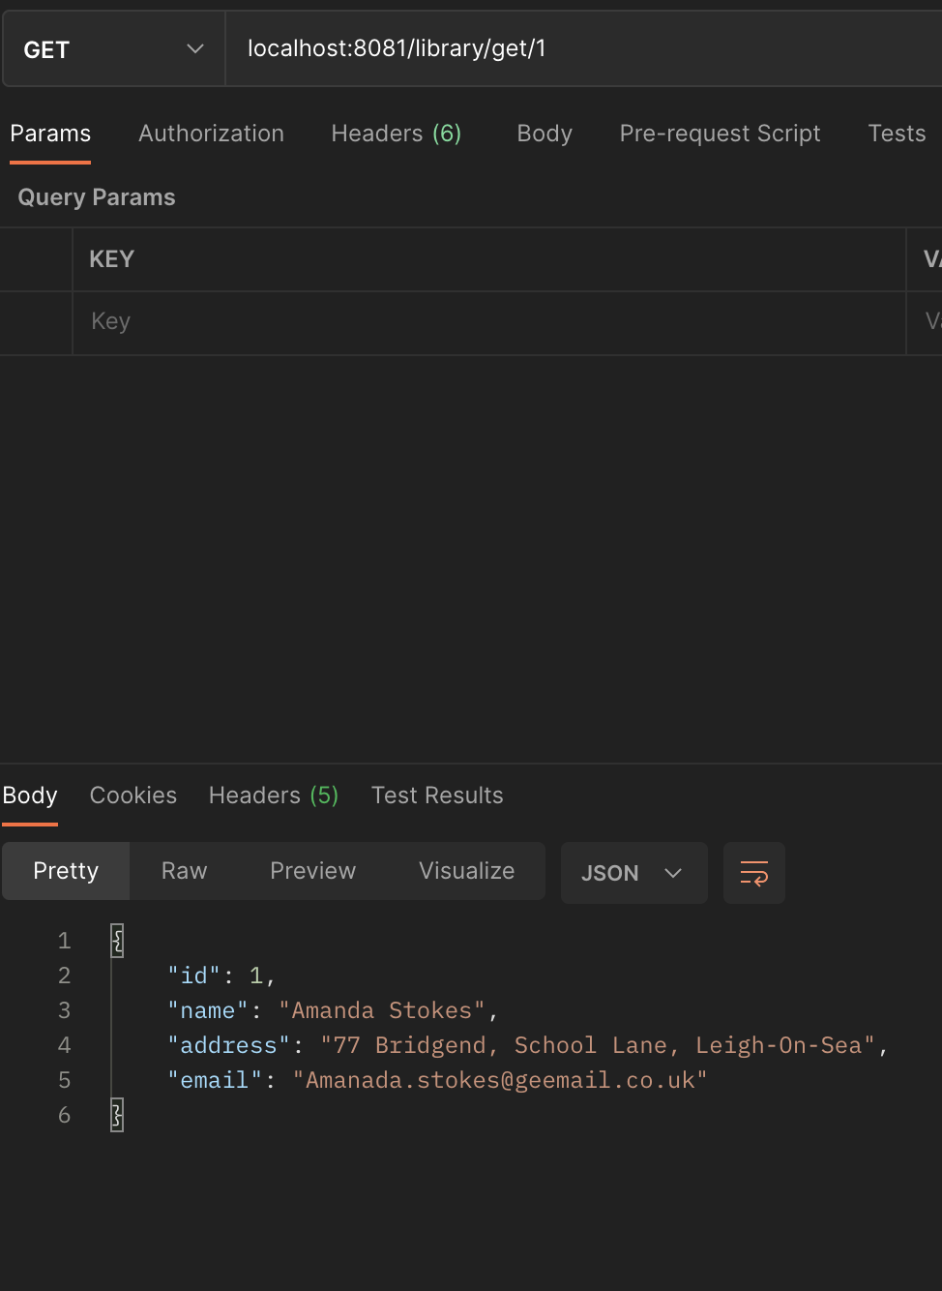Image resolution: width=942 pixels, height=1291 pixels.
Task: Click the KEY column header
Action: [111, 259]
